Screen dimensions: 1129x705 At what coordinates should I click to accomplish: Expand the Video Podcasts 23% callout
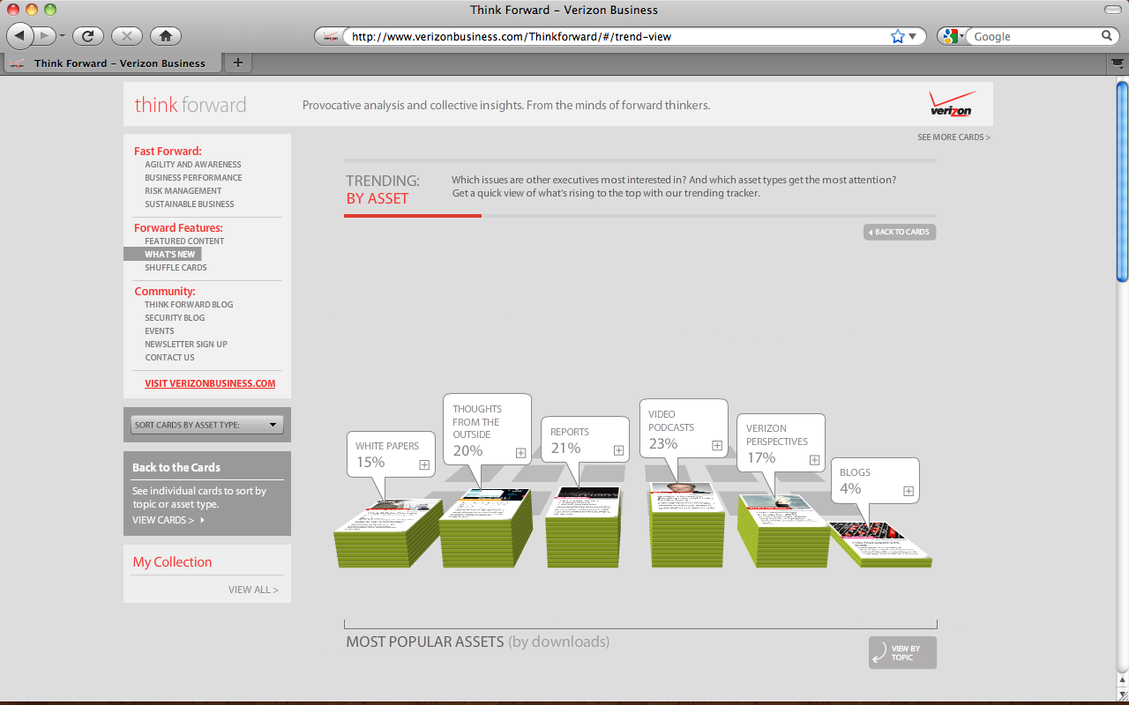point(717,446)
